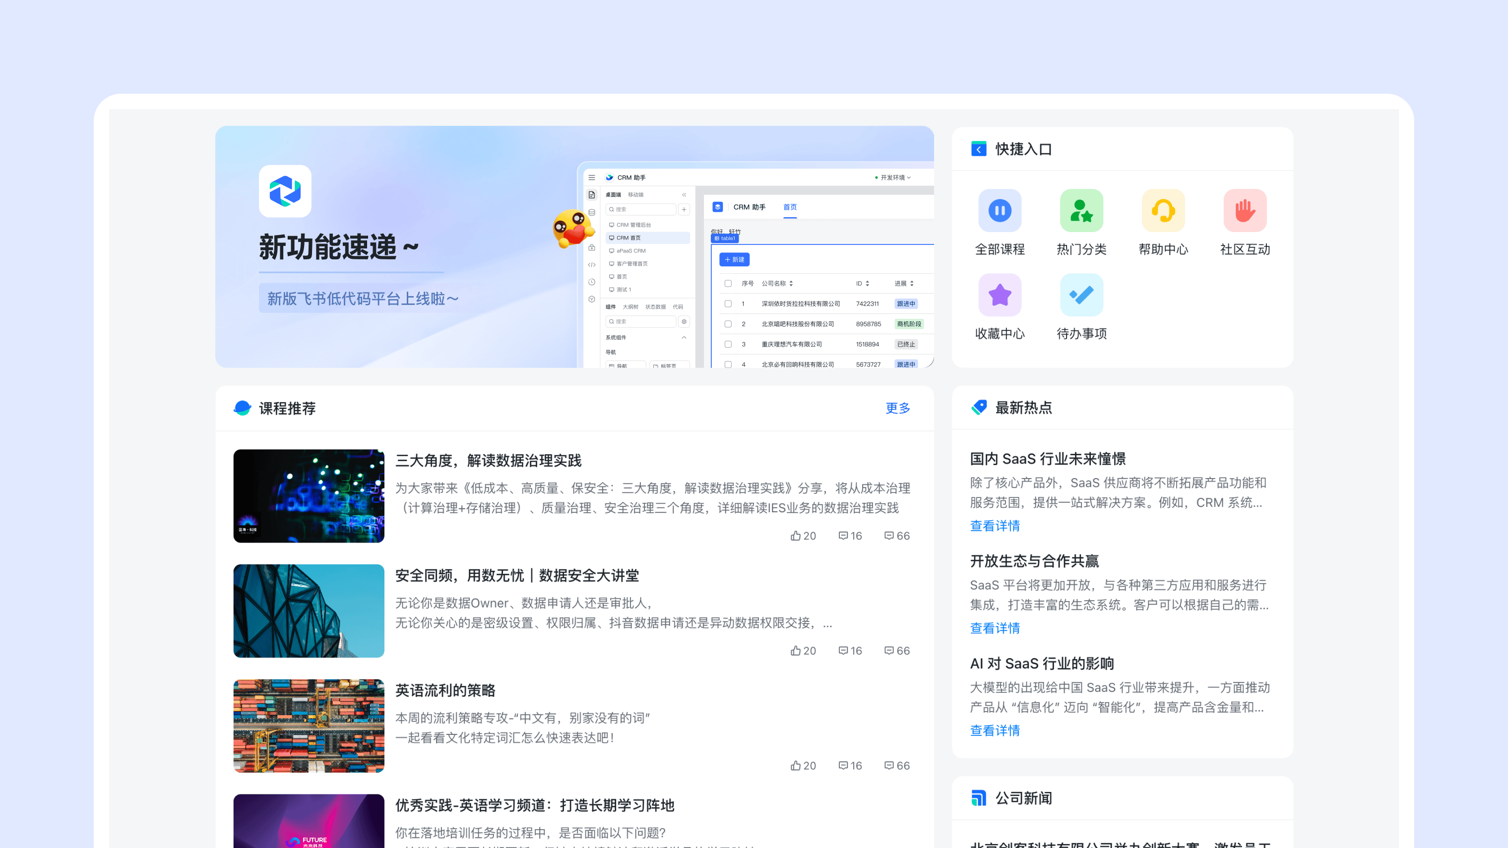Open course title 三大角度，解读数据治理实践
1508x848 pixels.
pos(488,461)
